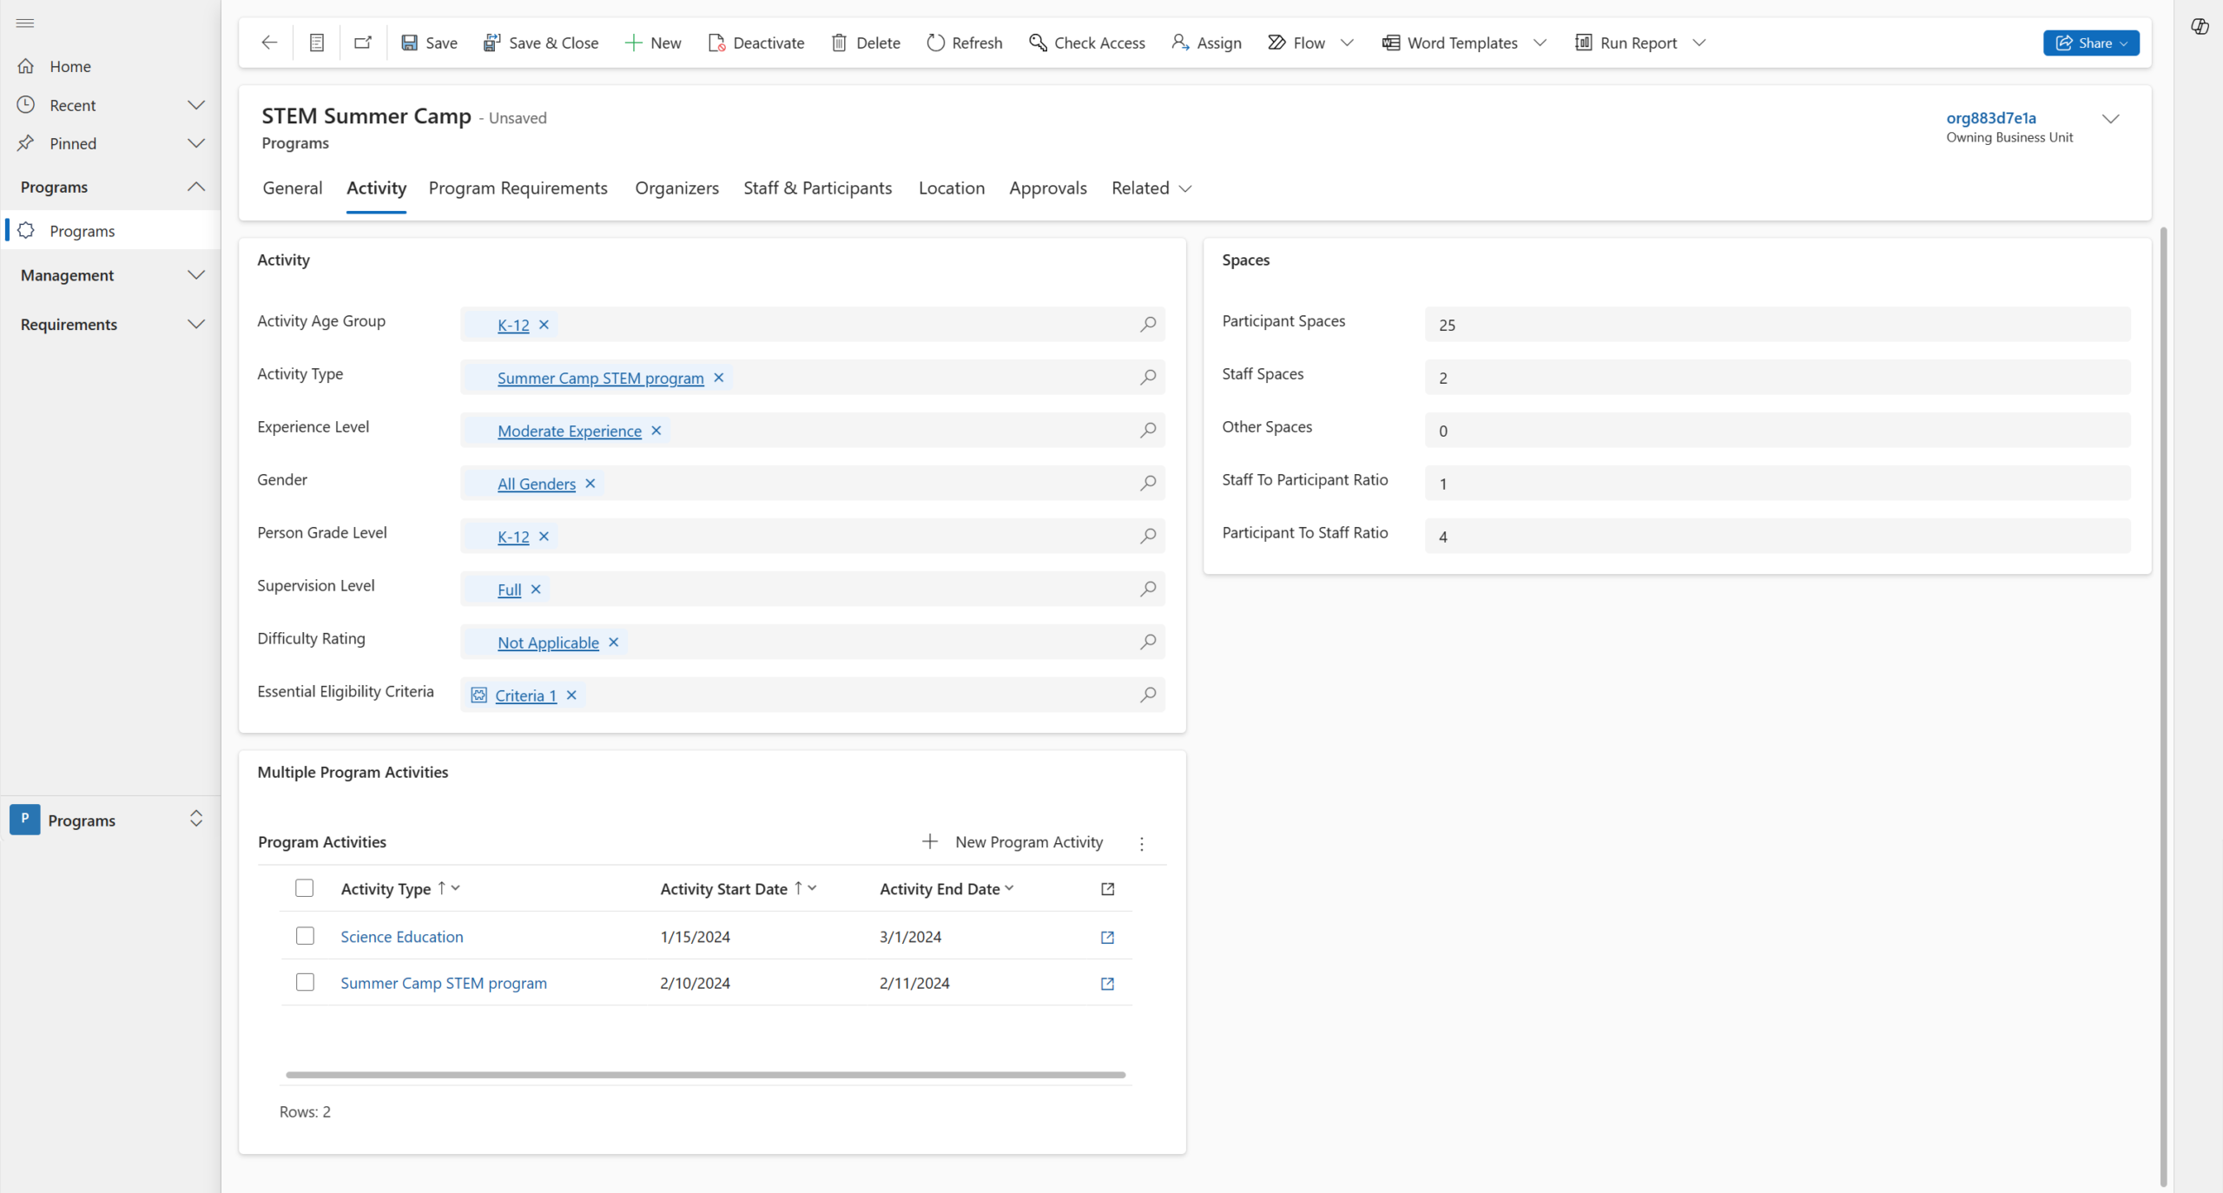Search Person Grade Level lookup magnifier

[1148, 537]
